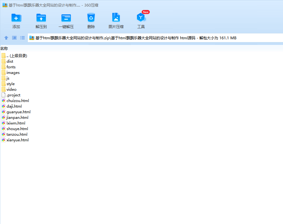Select the guanyue.html file
The width and height of the screenshot is (283, 224).
(x=16, y=112)
